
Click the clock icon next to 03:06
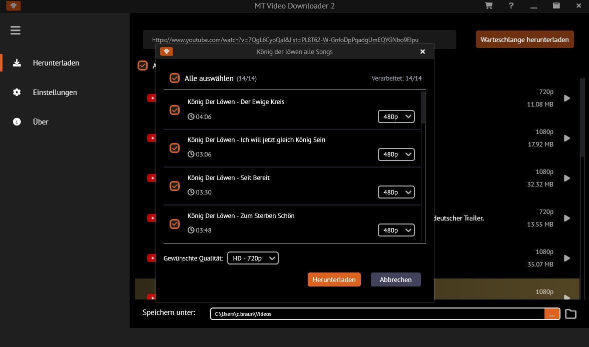pos(191,154)
